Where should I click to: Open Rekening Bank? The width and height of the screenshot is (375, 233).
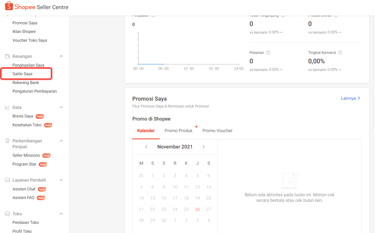pyautogui.click(x=26, y=83)
